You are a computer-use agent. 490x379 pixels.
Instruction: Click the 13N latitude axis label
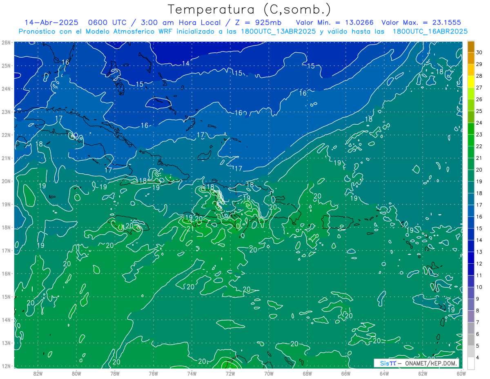coord(6,343)
